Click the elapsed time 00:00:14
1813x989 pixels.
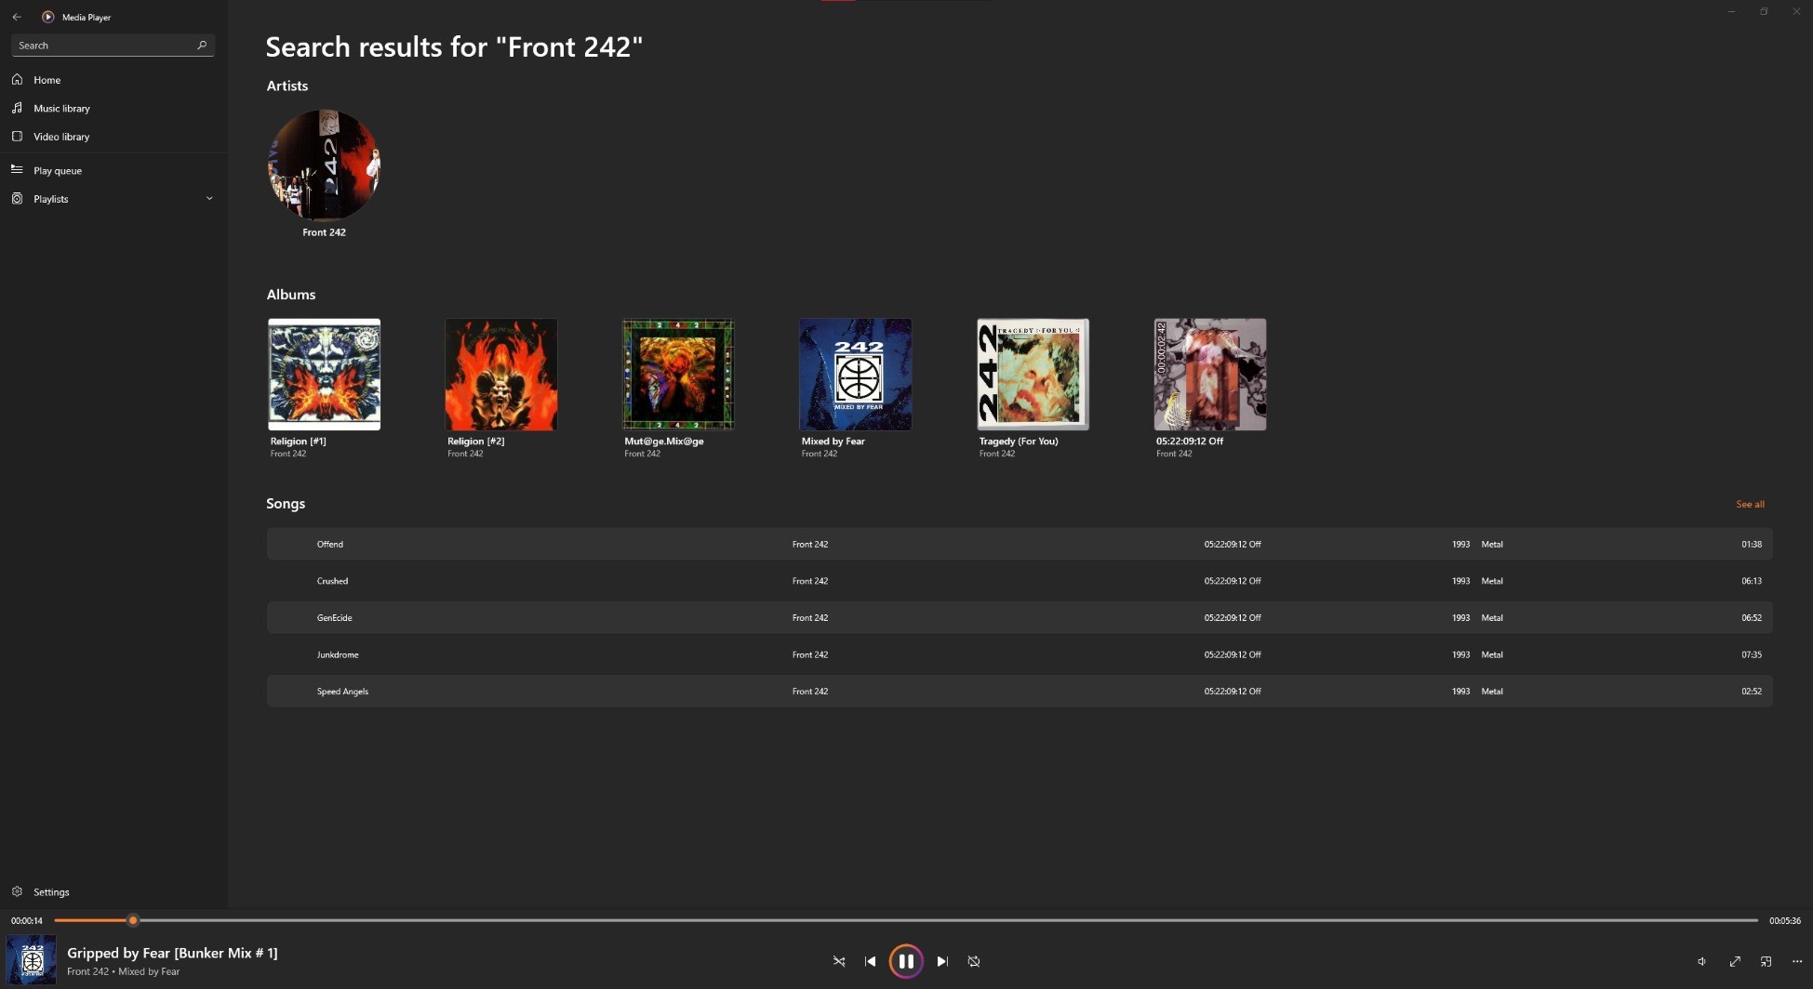(x=26, y=920)
